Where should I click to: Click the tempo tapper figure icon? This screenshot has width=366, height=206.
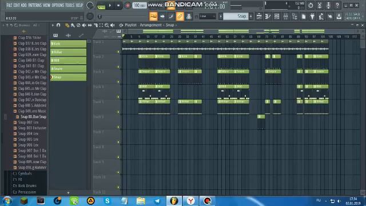click(x=321, y=17)
